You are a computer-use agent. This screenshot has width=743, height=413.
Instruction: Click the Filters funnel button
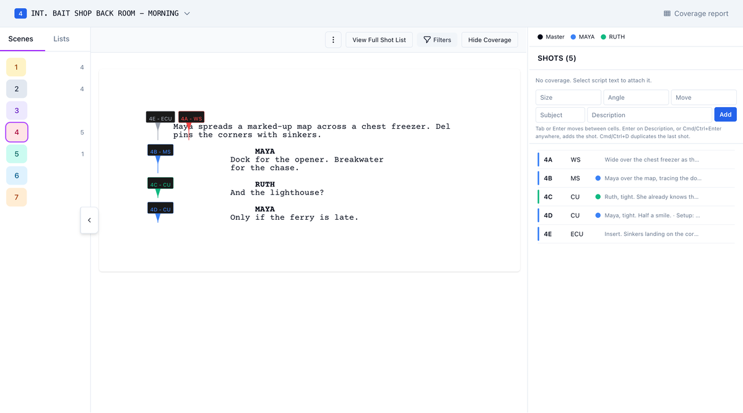(x=437, y=40)
